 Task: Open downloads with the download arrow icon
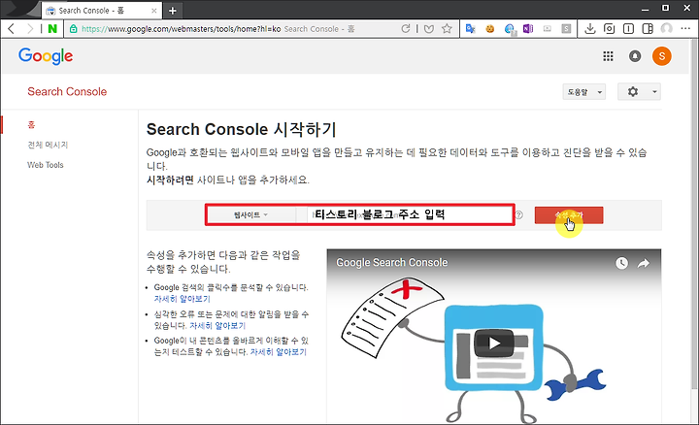tap(590, 29)
